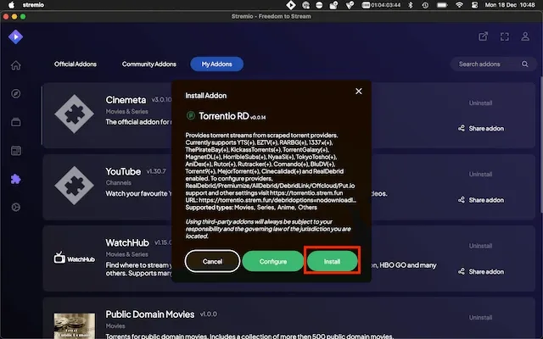Click the Time Machine clock icon in menu bar
Viewport: 543px width, 339px height.
pyautogui.click(x=425, y=5)
